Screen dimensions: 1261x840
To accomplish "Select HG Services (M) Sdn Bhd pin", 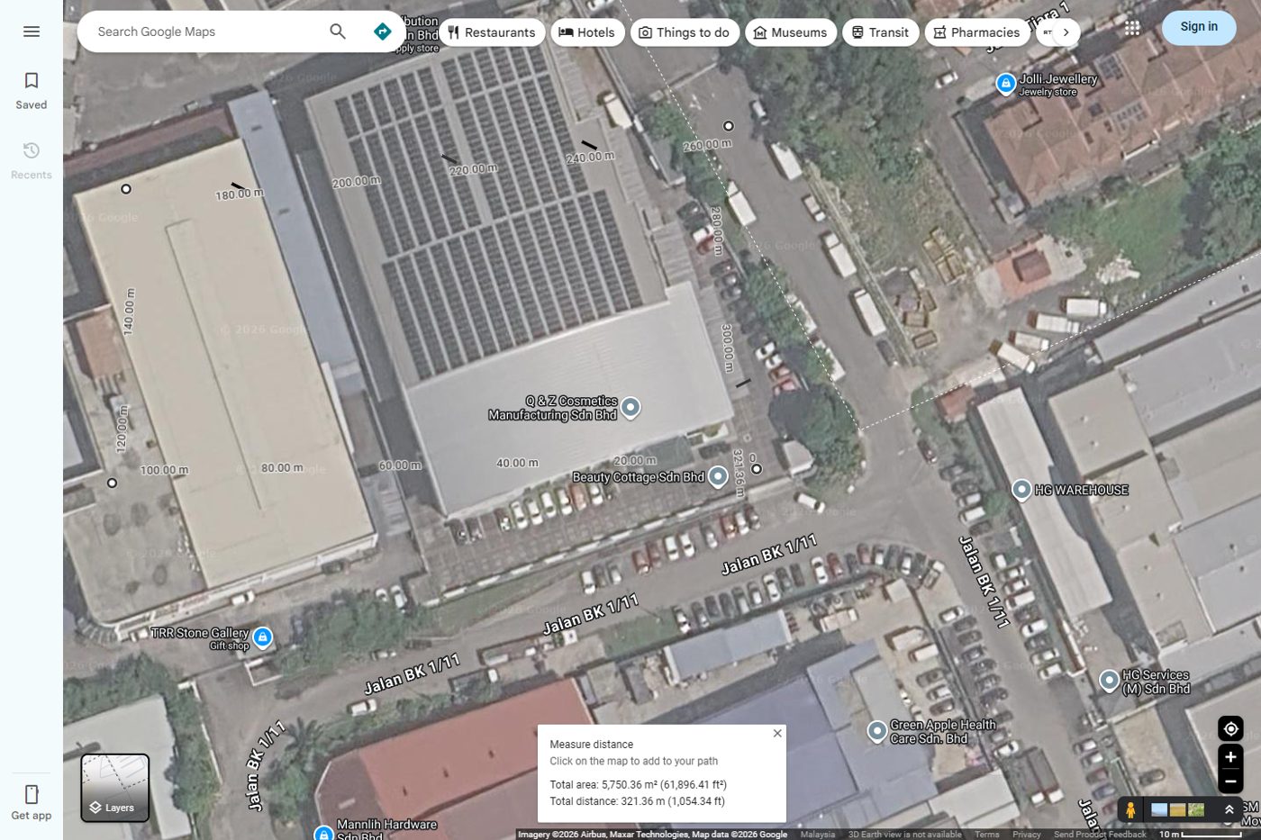I will pos(1110,680).
